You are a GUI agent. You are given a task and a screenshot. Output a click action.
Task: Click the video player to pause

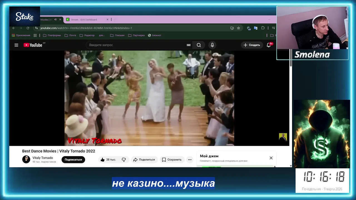(x=149, y=98)
